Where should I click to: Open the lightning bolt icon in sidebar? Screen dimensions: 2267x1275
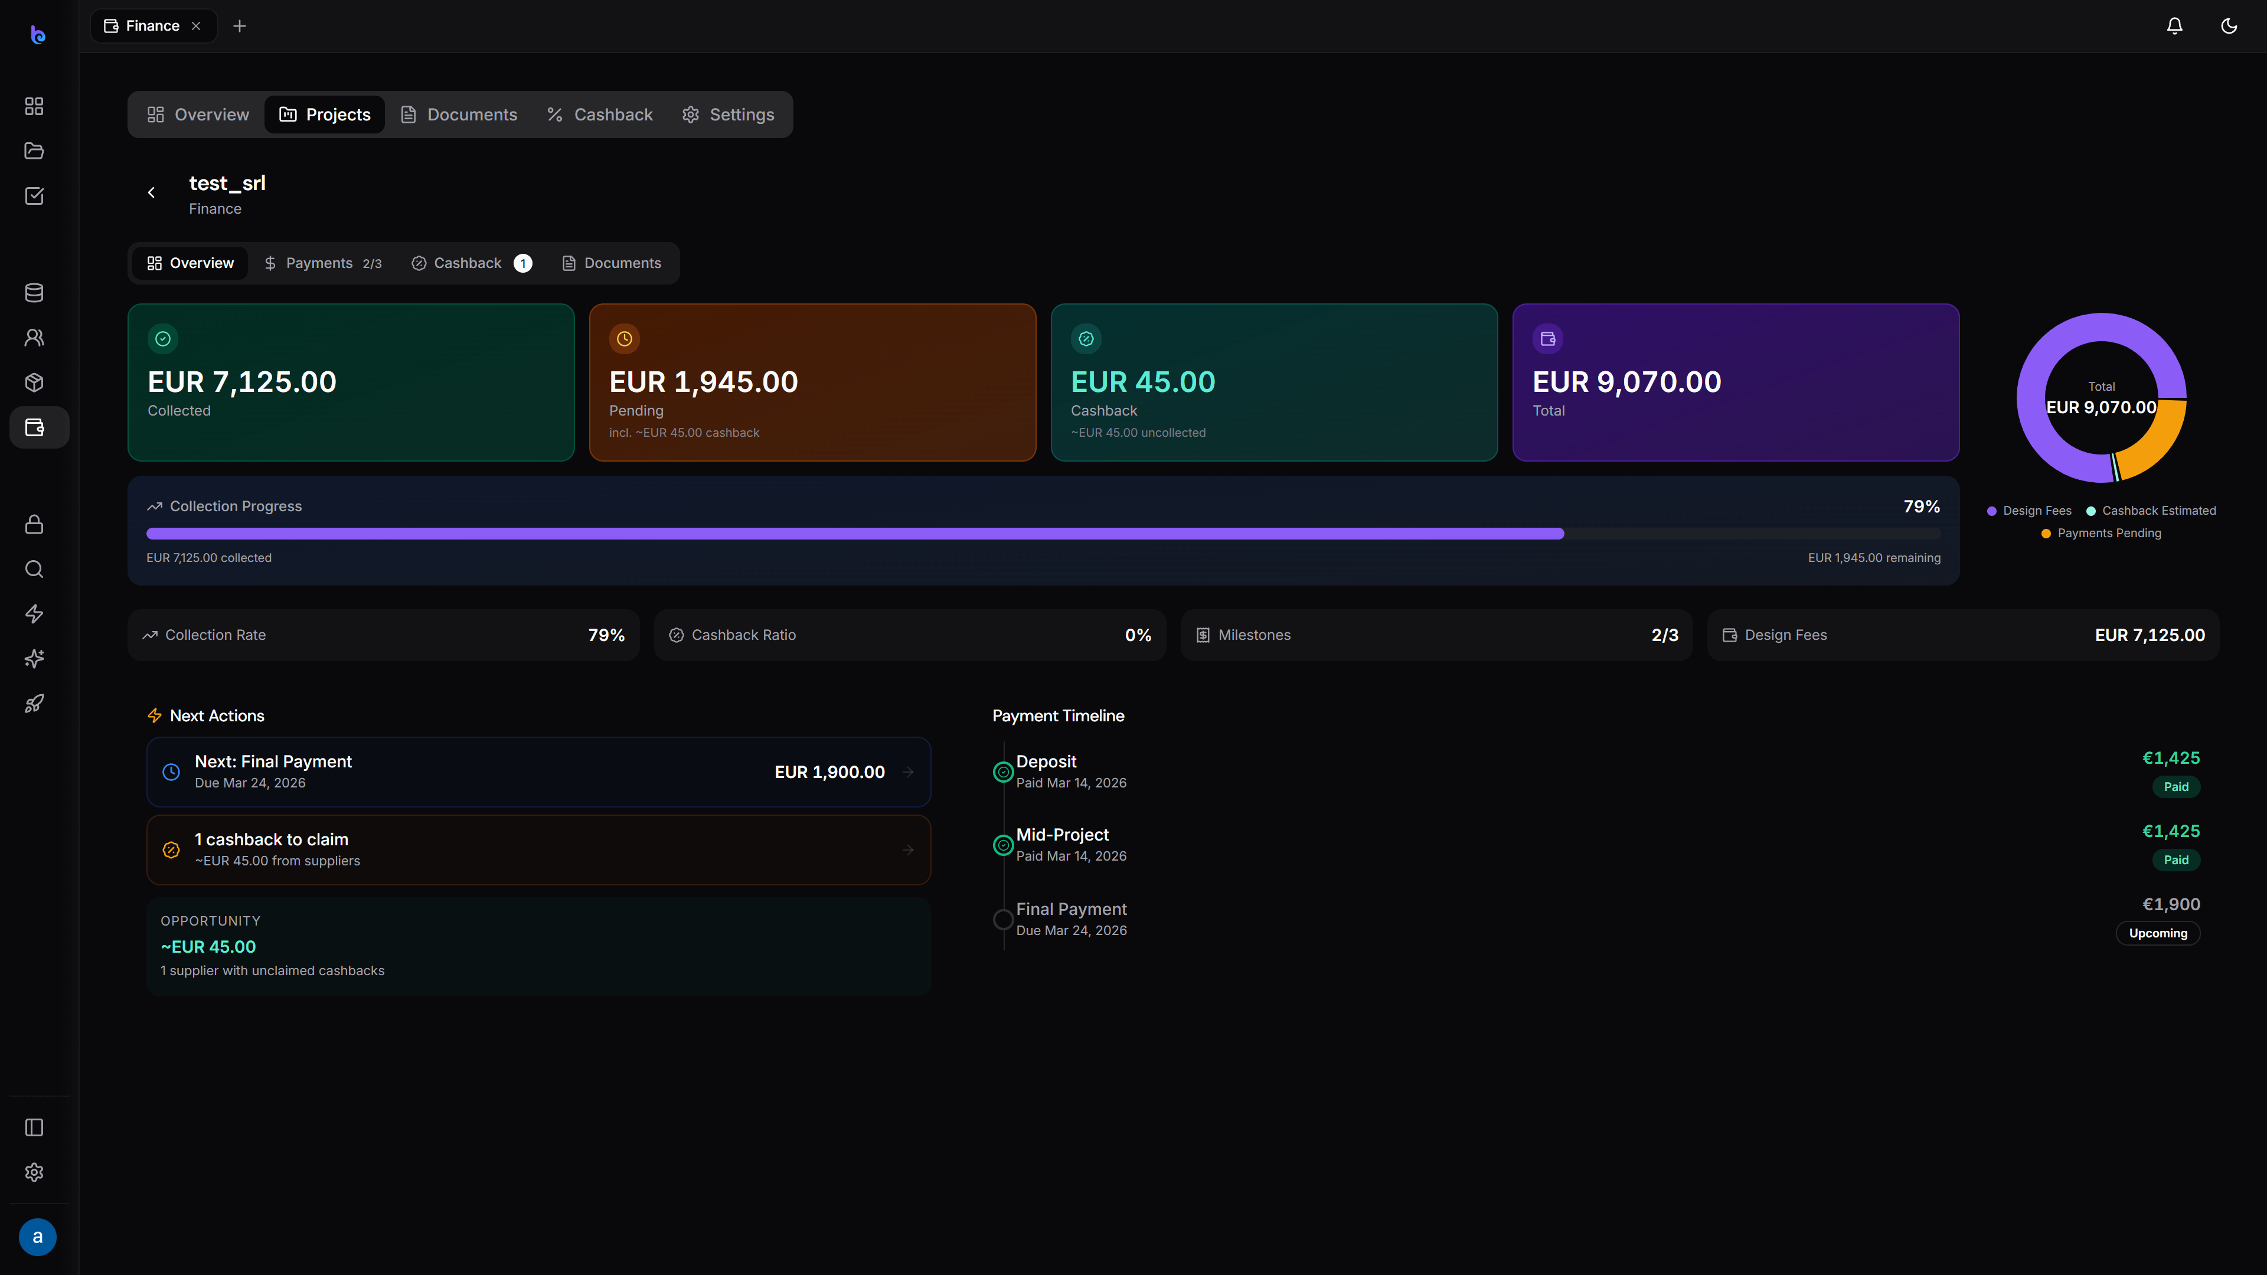click(34, 614)
